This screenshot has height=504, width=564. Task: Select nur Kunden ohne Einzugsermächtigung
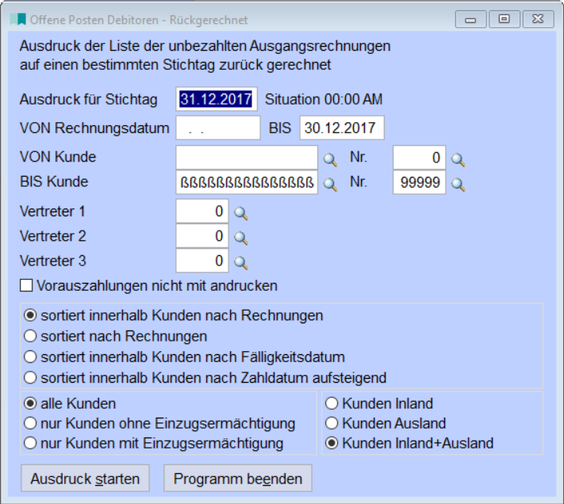pyautogui.click(x=31, y=423)
